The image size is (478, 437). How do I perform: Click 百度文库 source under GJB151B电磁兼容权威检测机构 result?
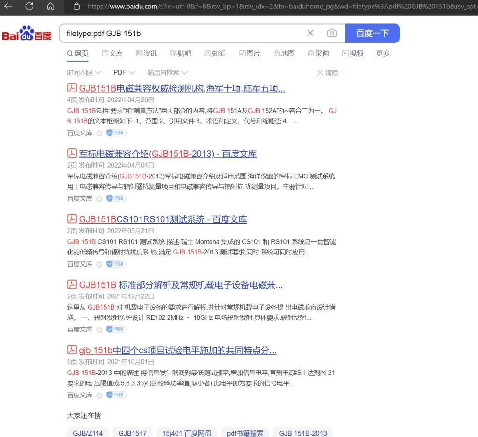click(79, 133)
